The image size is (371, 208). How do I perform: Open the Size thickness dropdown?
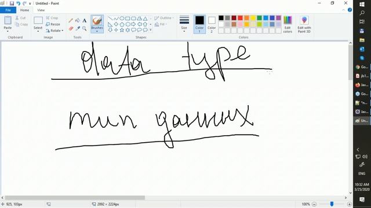pyautogui.click(x=184, y=24)
